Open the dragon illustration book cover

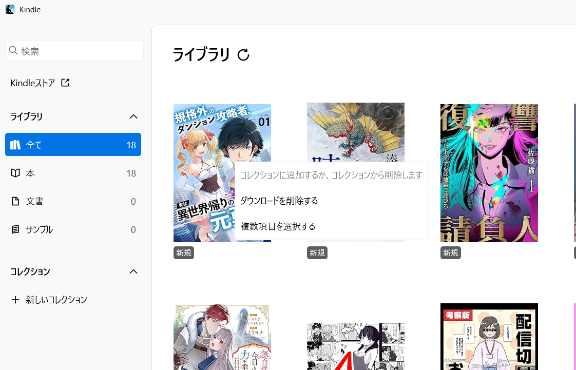356,132
